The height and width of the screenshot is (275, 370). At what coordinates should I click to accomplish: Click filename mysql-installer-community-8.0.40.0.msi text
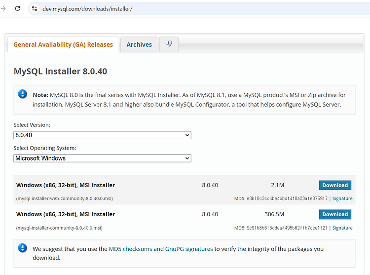(59, 228)
